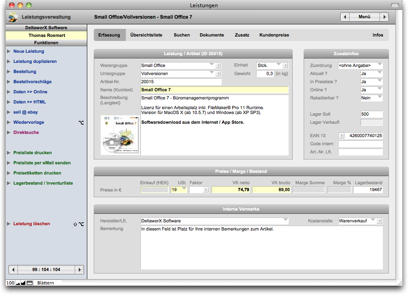This screenshot has width=408, height=295.
Task: Open the Zuordnung dropdown
Action: pyautogui.click(x=361, y=66)
